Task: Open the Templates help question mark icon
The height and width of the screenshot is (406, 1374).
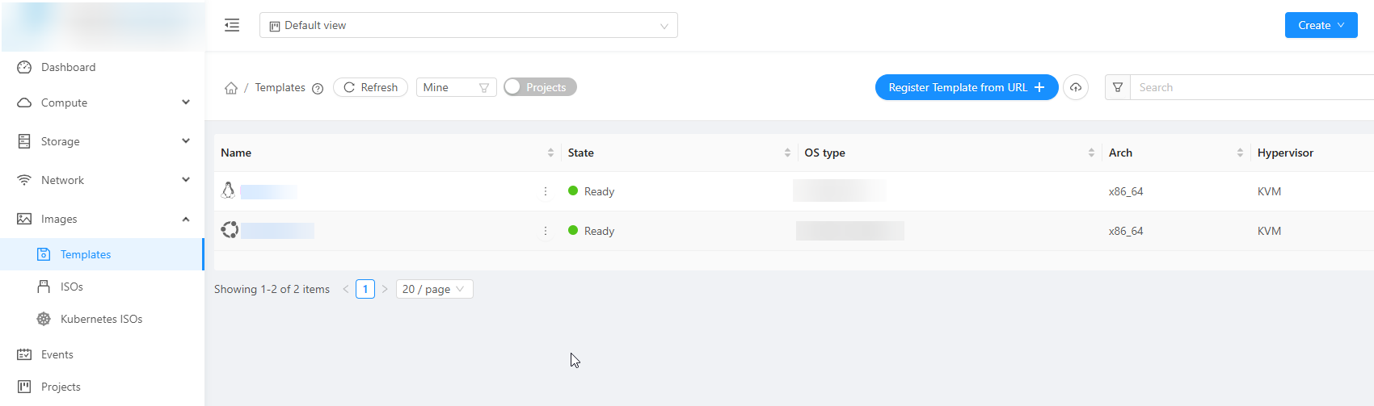Action: [318, 89]
